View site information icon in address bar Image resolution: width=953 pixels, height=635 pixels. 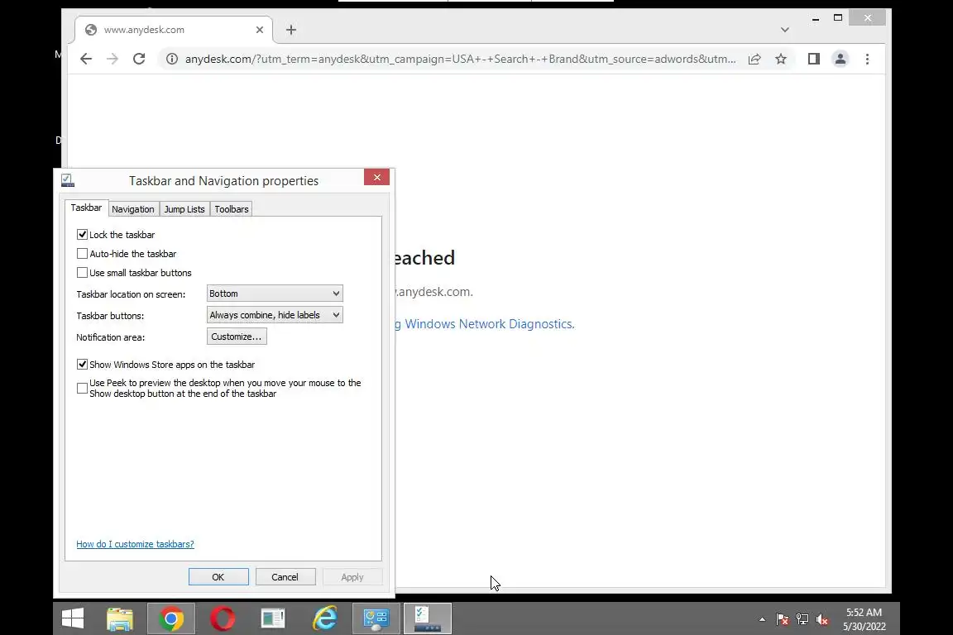click(x=172, y=59)
